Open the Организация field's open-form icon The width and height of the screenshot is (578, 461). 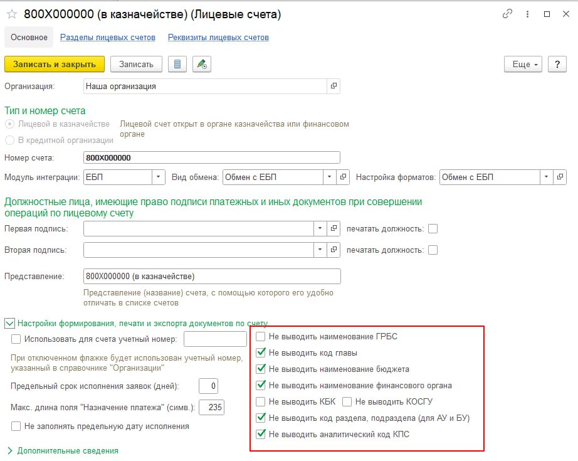tap(334, 86)
